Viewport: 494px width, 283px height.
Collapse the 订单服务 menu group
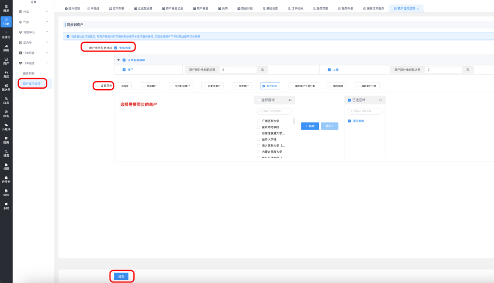pyautogui.click(x=33, y=63)
